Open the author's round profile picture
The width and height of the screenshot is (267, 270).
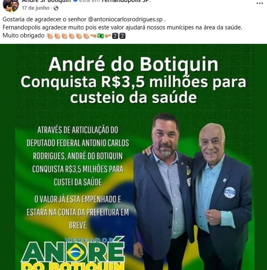pos(11,5)
